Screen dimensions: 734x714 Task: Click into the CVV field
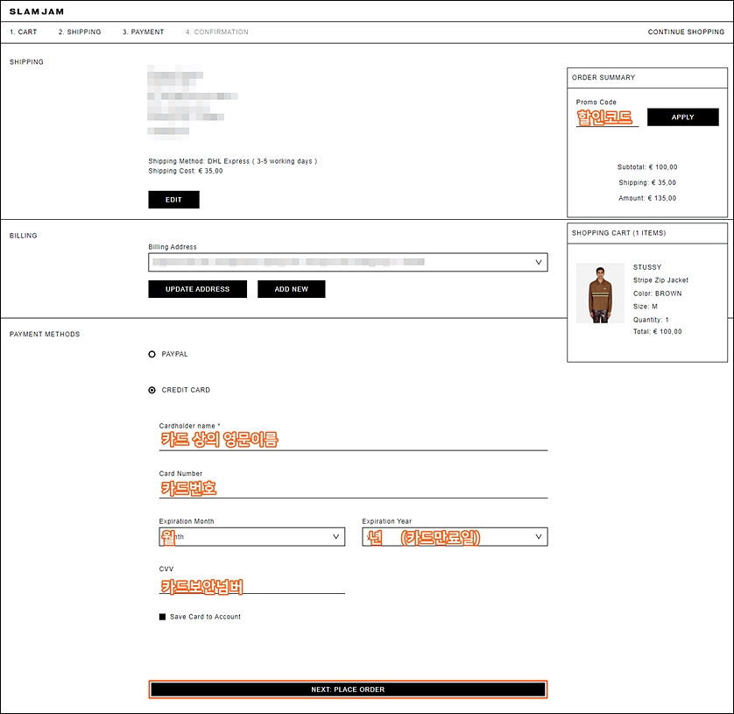tap(252, 584)
